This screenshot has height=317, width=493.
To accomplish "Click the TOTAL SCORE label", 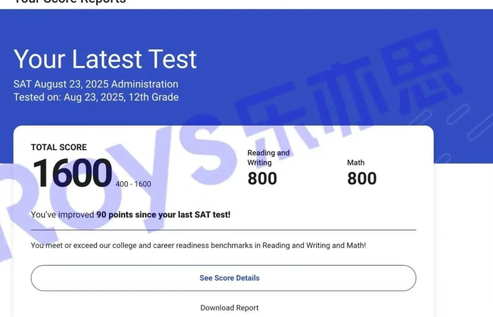I will 59,147.
